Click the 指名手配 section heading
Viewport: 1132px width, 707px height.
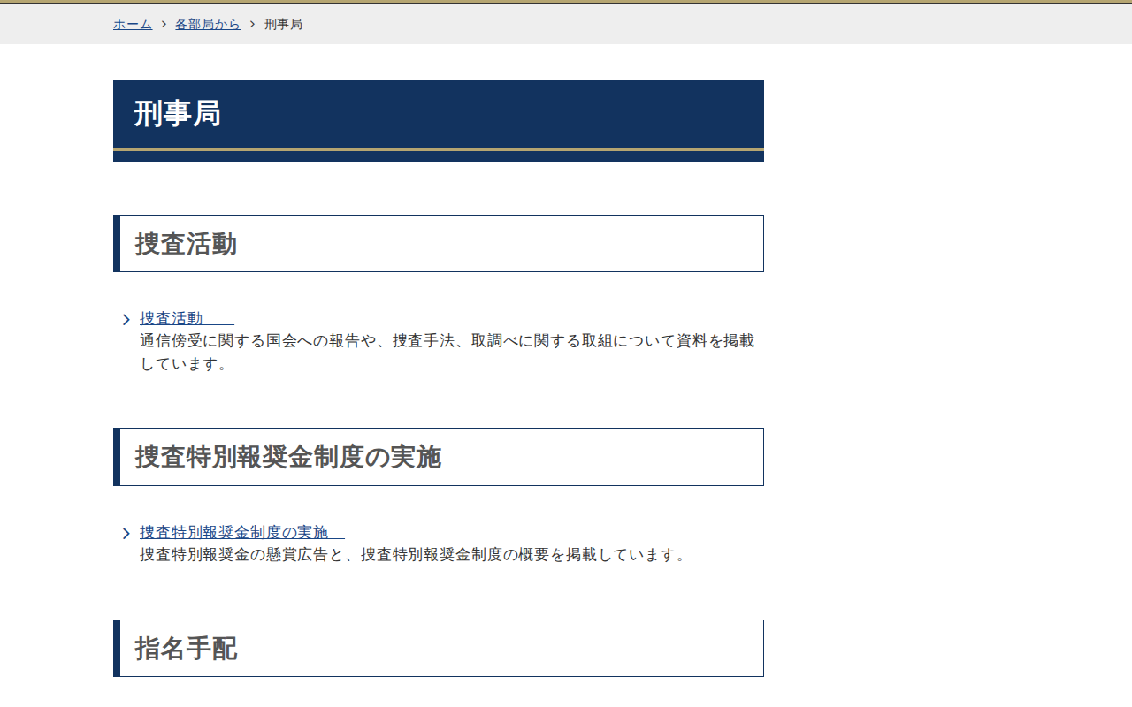coord(439,648)
